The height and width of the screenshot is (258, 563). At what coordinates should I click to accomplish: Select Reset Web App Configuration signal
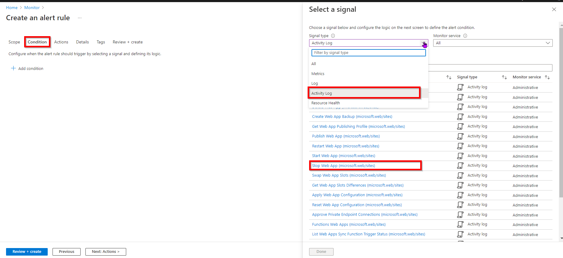[x=357, y=205]
